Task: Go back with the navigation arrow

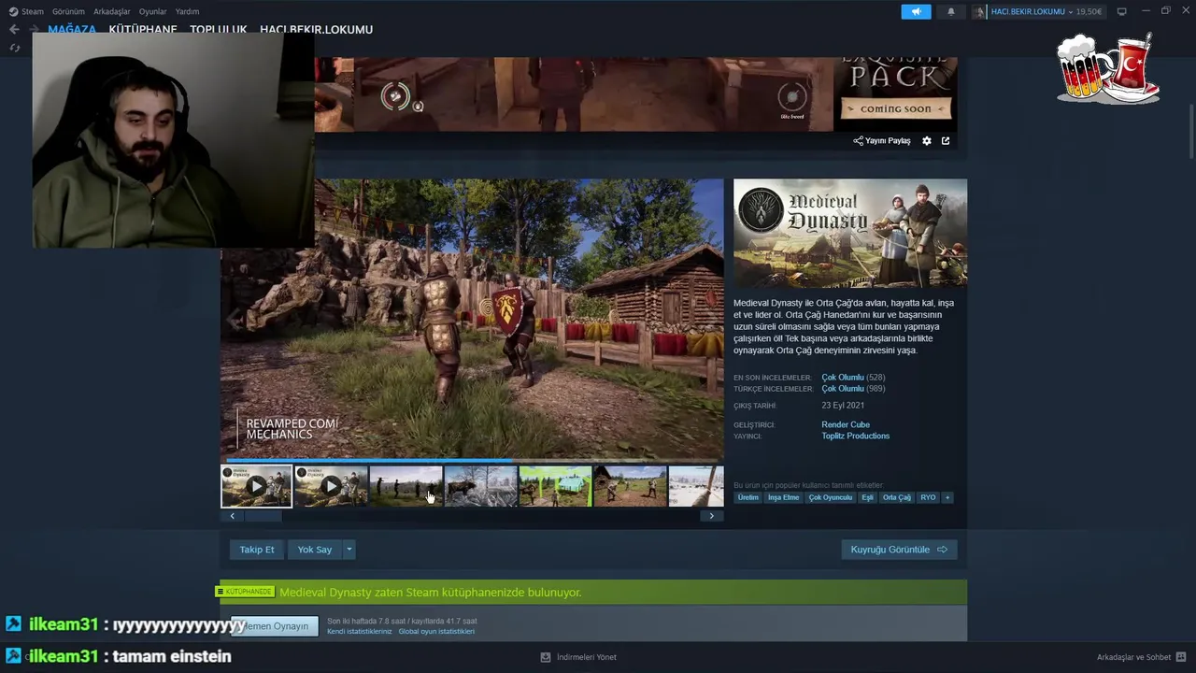Action: 14,29
